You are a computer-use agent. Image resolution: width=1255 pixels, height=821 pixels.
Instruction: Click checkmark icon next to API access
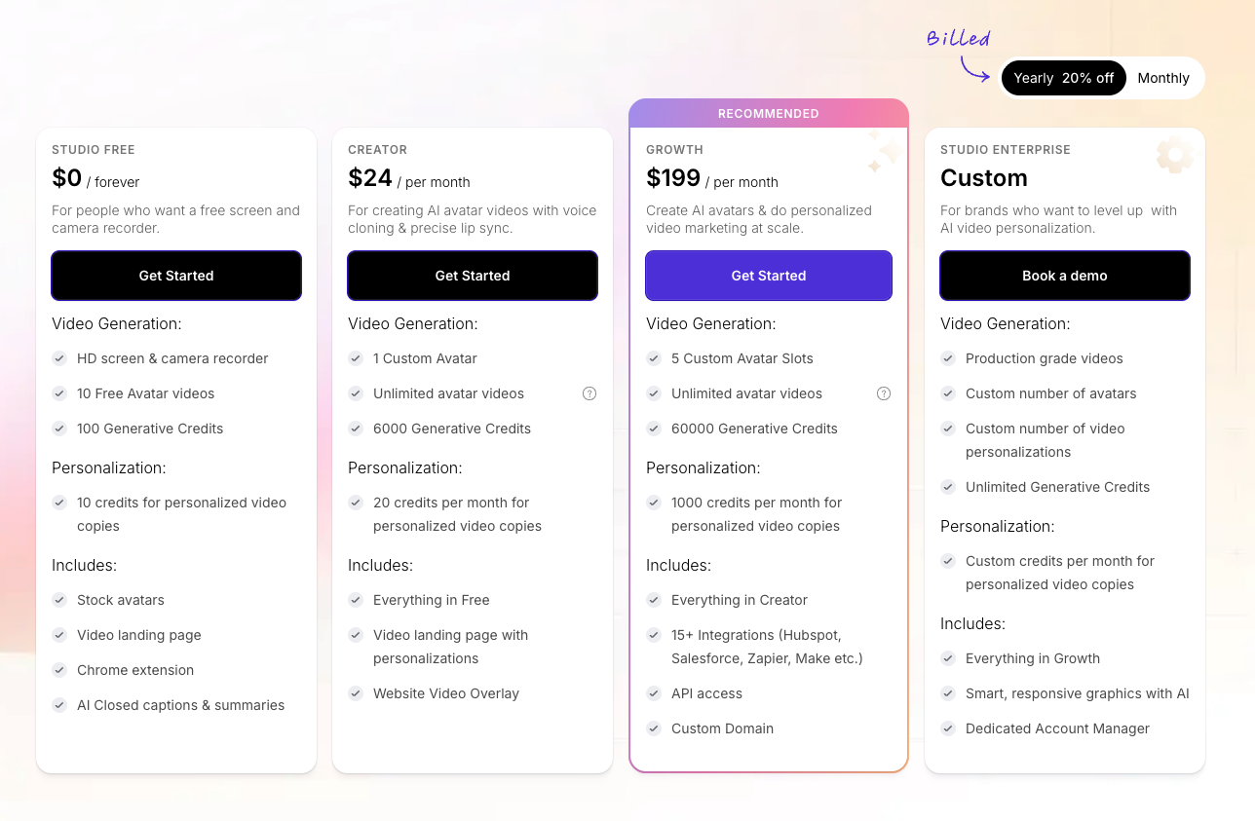coord(654,693)
